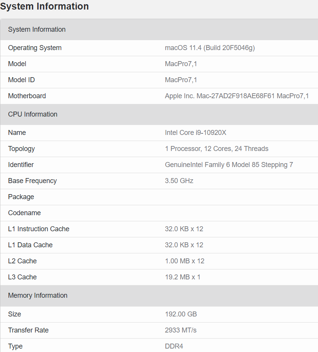The width and height of the screenshot is (318, 352).
Task: Select the Intel Core i9-10920X name value
Action: click(x=195, y=133)
